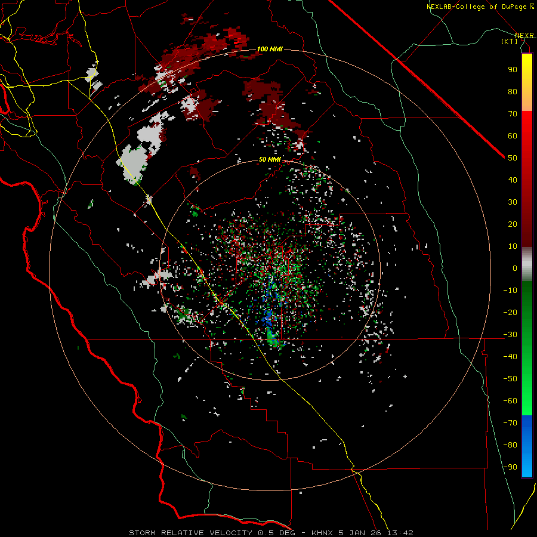
Task: Click the 0 value on the velocity scale
Action: 515,268
